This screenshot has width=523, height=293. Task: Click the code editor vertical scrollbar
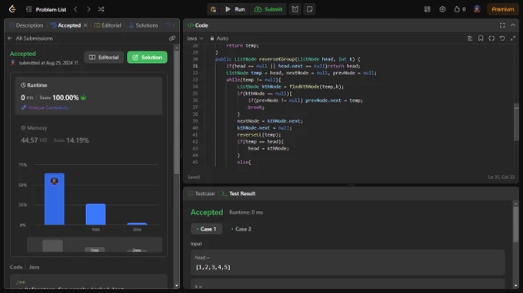(x=516, y=122)
